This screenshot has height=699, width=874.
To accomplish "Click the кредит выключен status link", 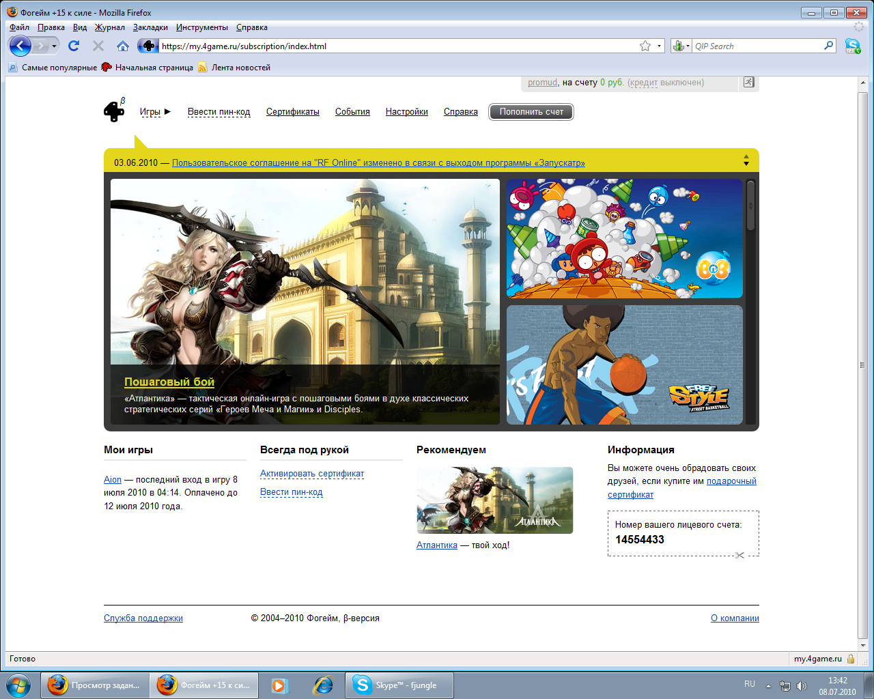I will pos(666,83).
